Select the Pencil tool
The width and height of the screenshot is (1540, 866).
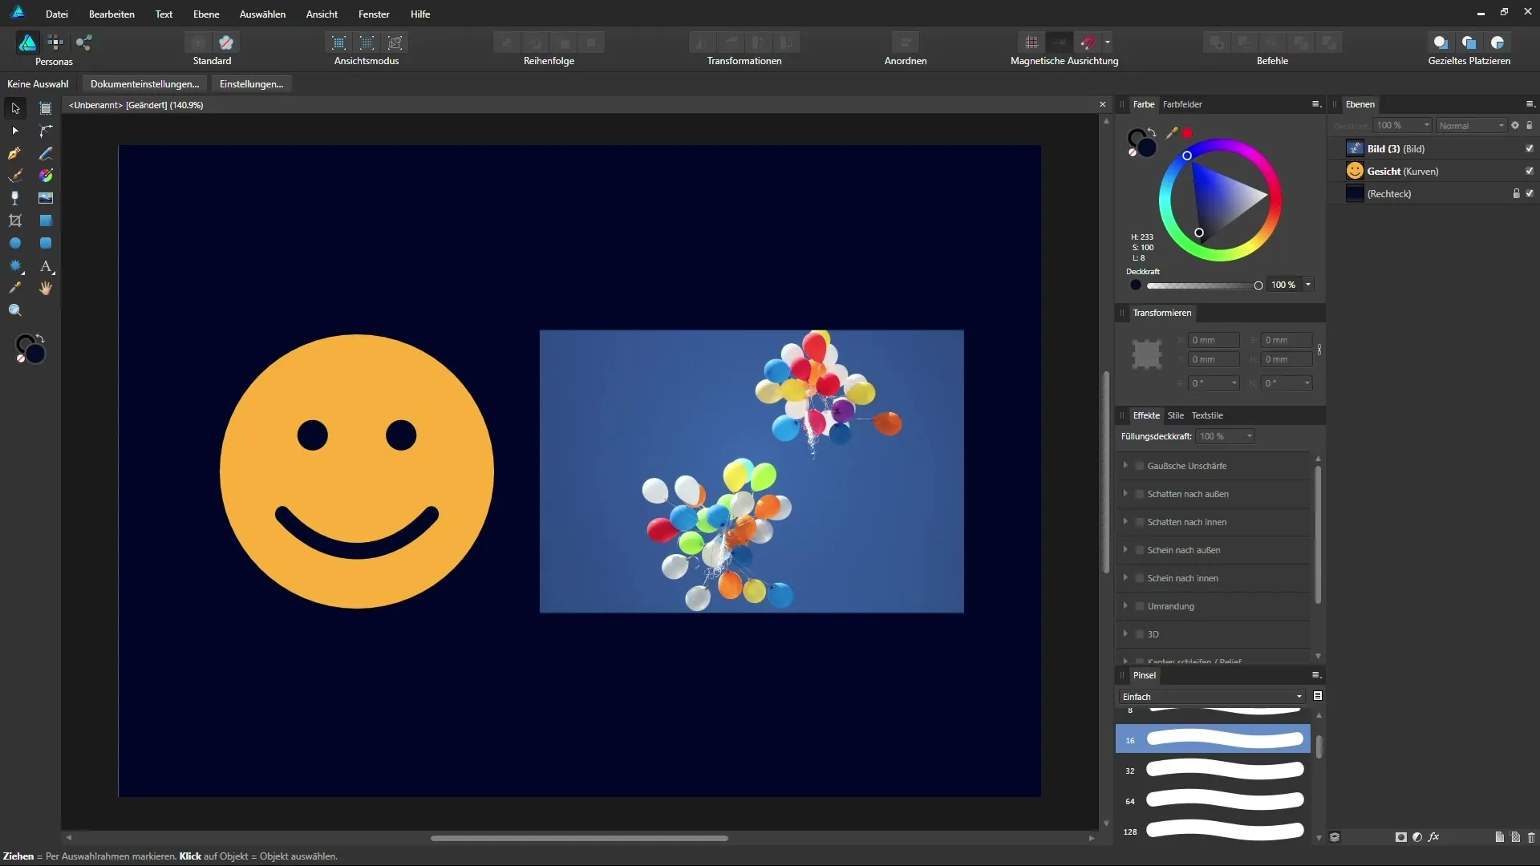(46, 153)
